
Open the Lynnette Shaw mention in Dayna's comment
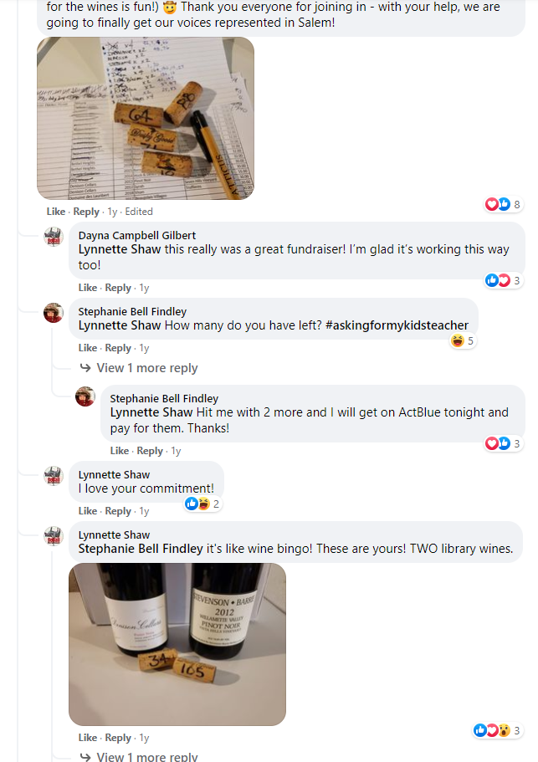[x=120, y=249]
